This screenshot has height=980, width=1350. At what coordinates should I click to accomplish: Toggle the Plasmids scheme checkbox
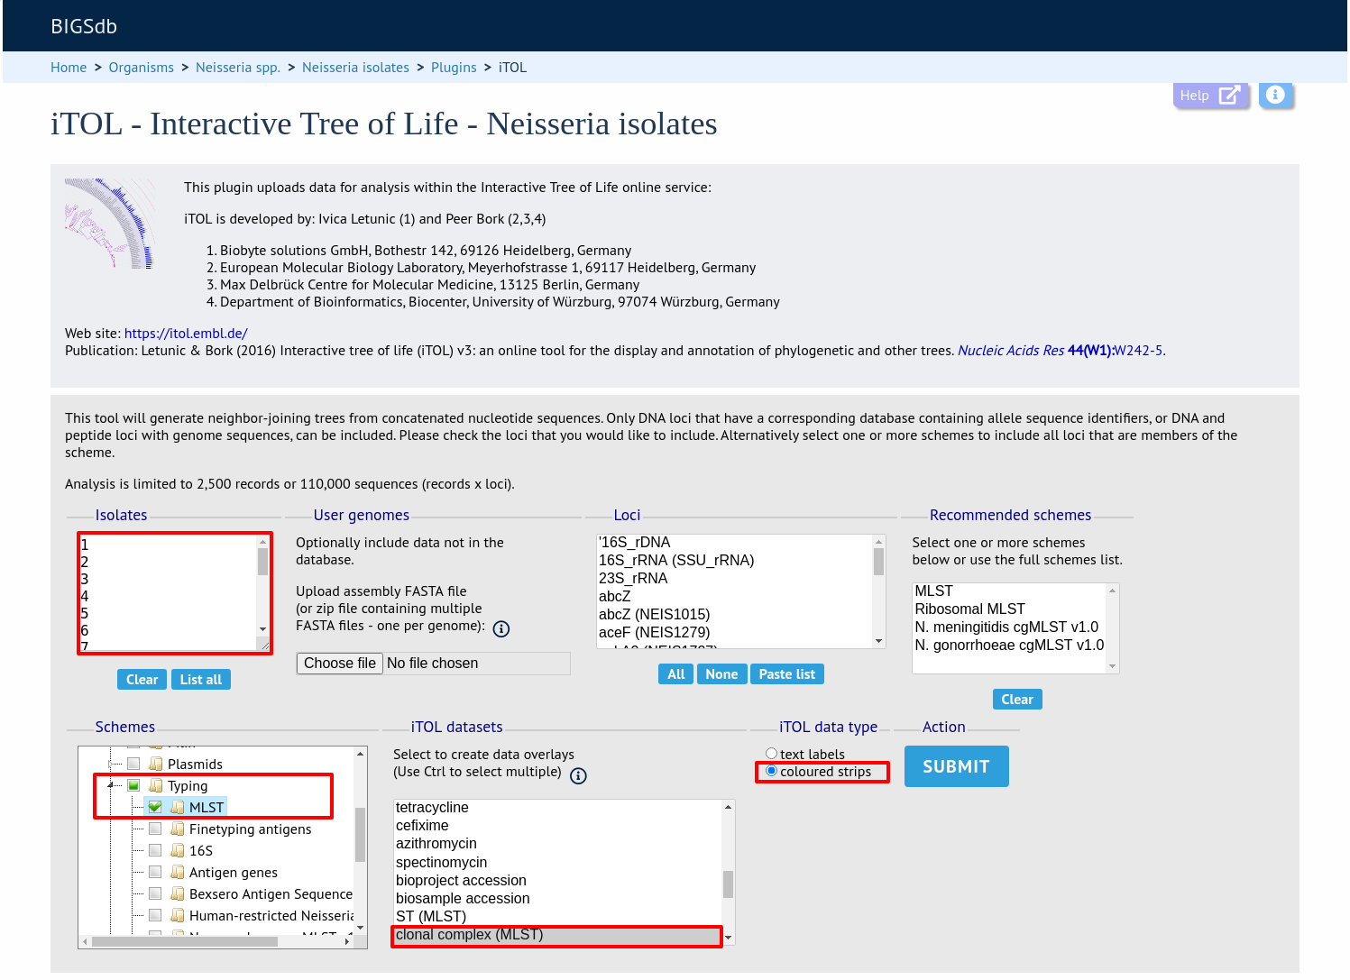pos(133,764)
